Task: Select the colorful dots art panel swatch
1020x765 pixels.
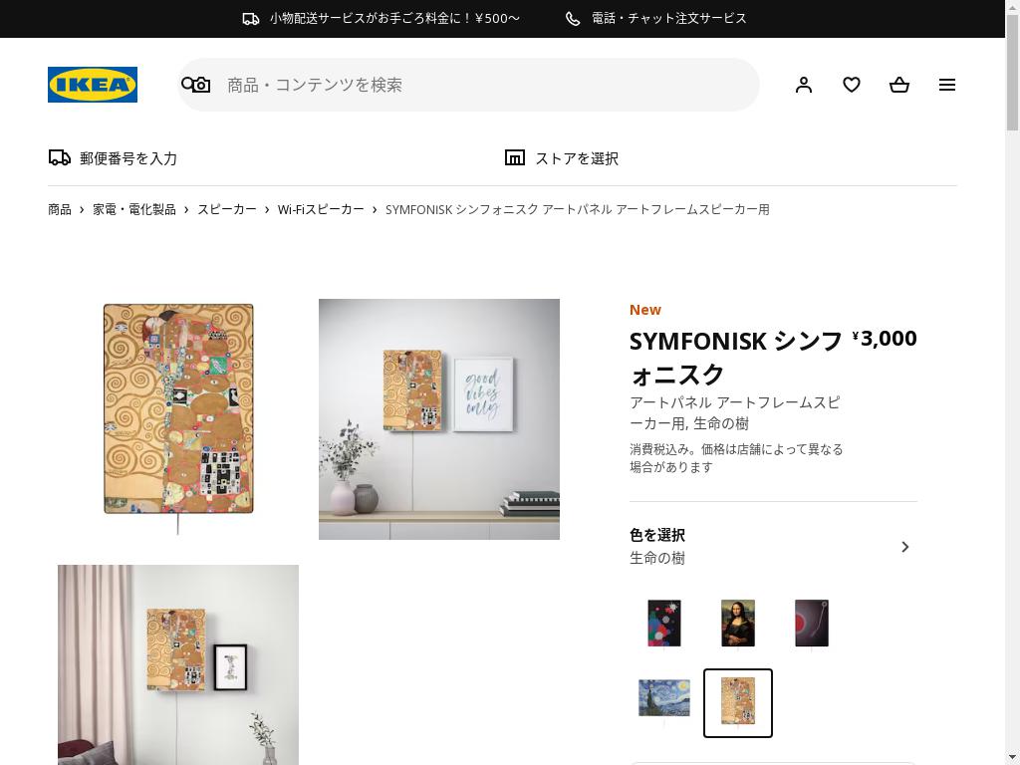Action: click(x=664, y=625)
